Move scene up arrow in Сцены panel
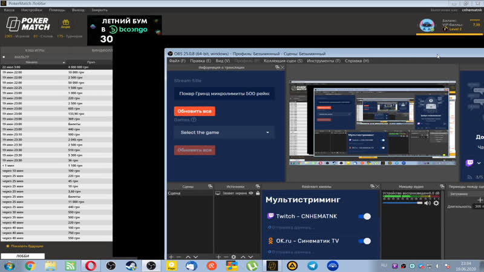Image resolution: width=484 pixels, height=272 pixels. point(188,257)
